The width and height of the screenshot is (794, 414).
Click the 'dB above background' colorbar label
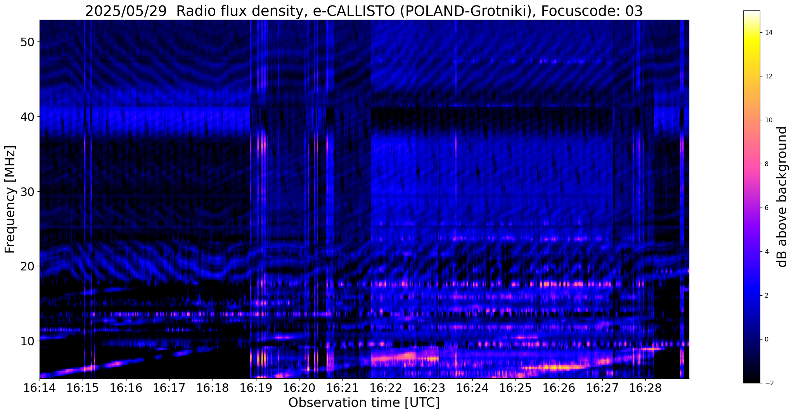(x=782, y=197)
